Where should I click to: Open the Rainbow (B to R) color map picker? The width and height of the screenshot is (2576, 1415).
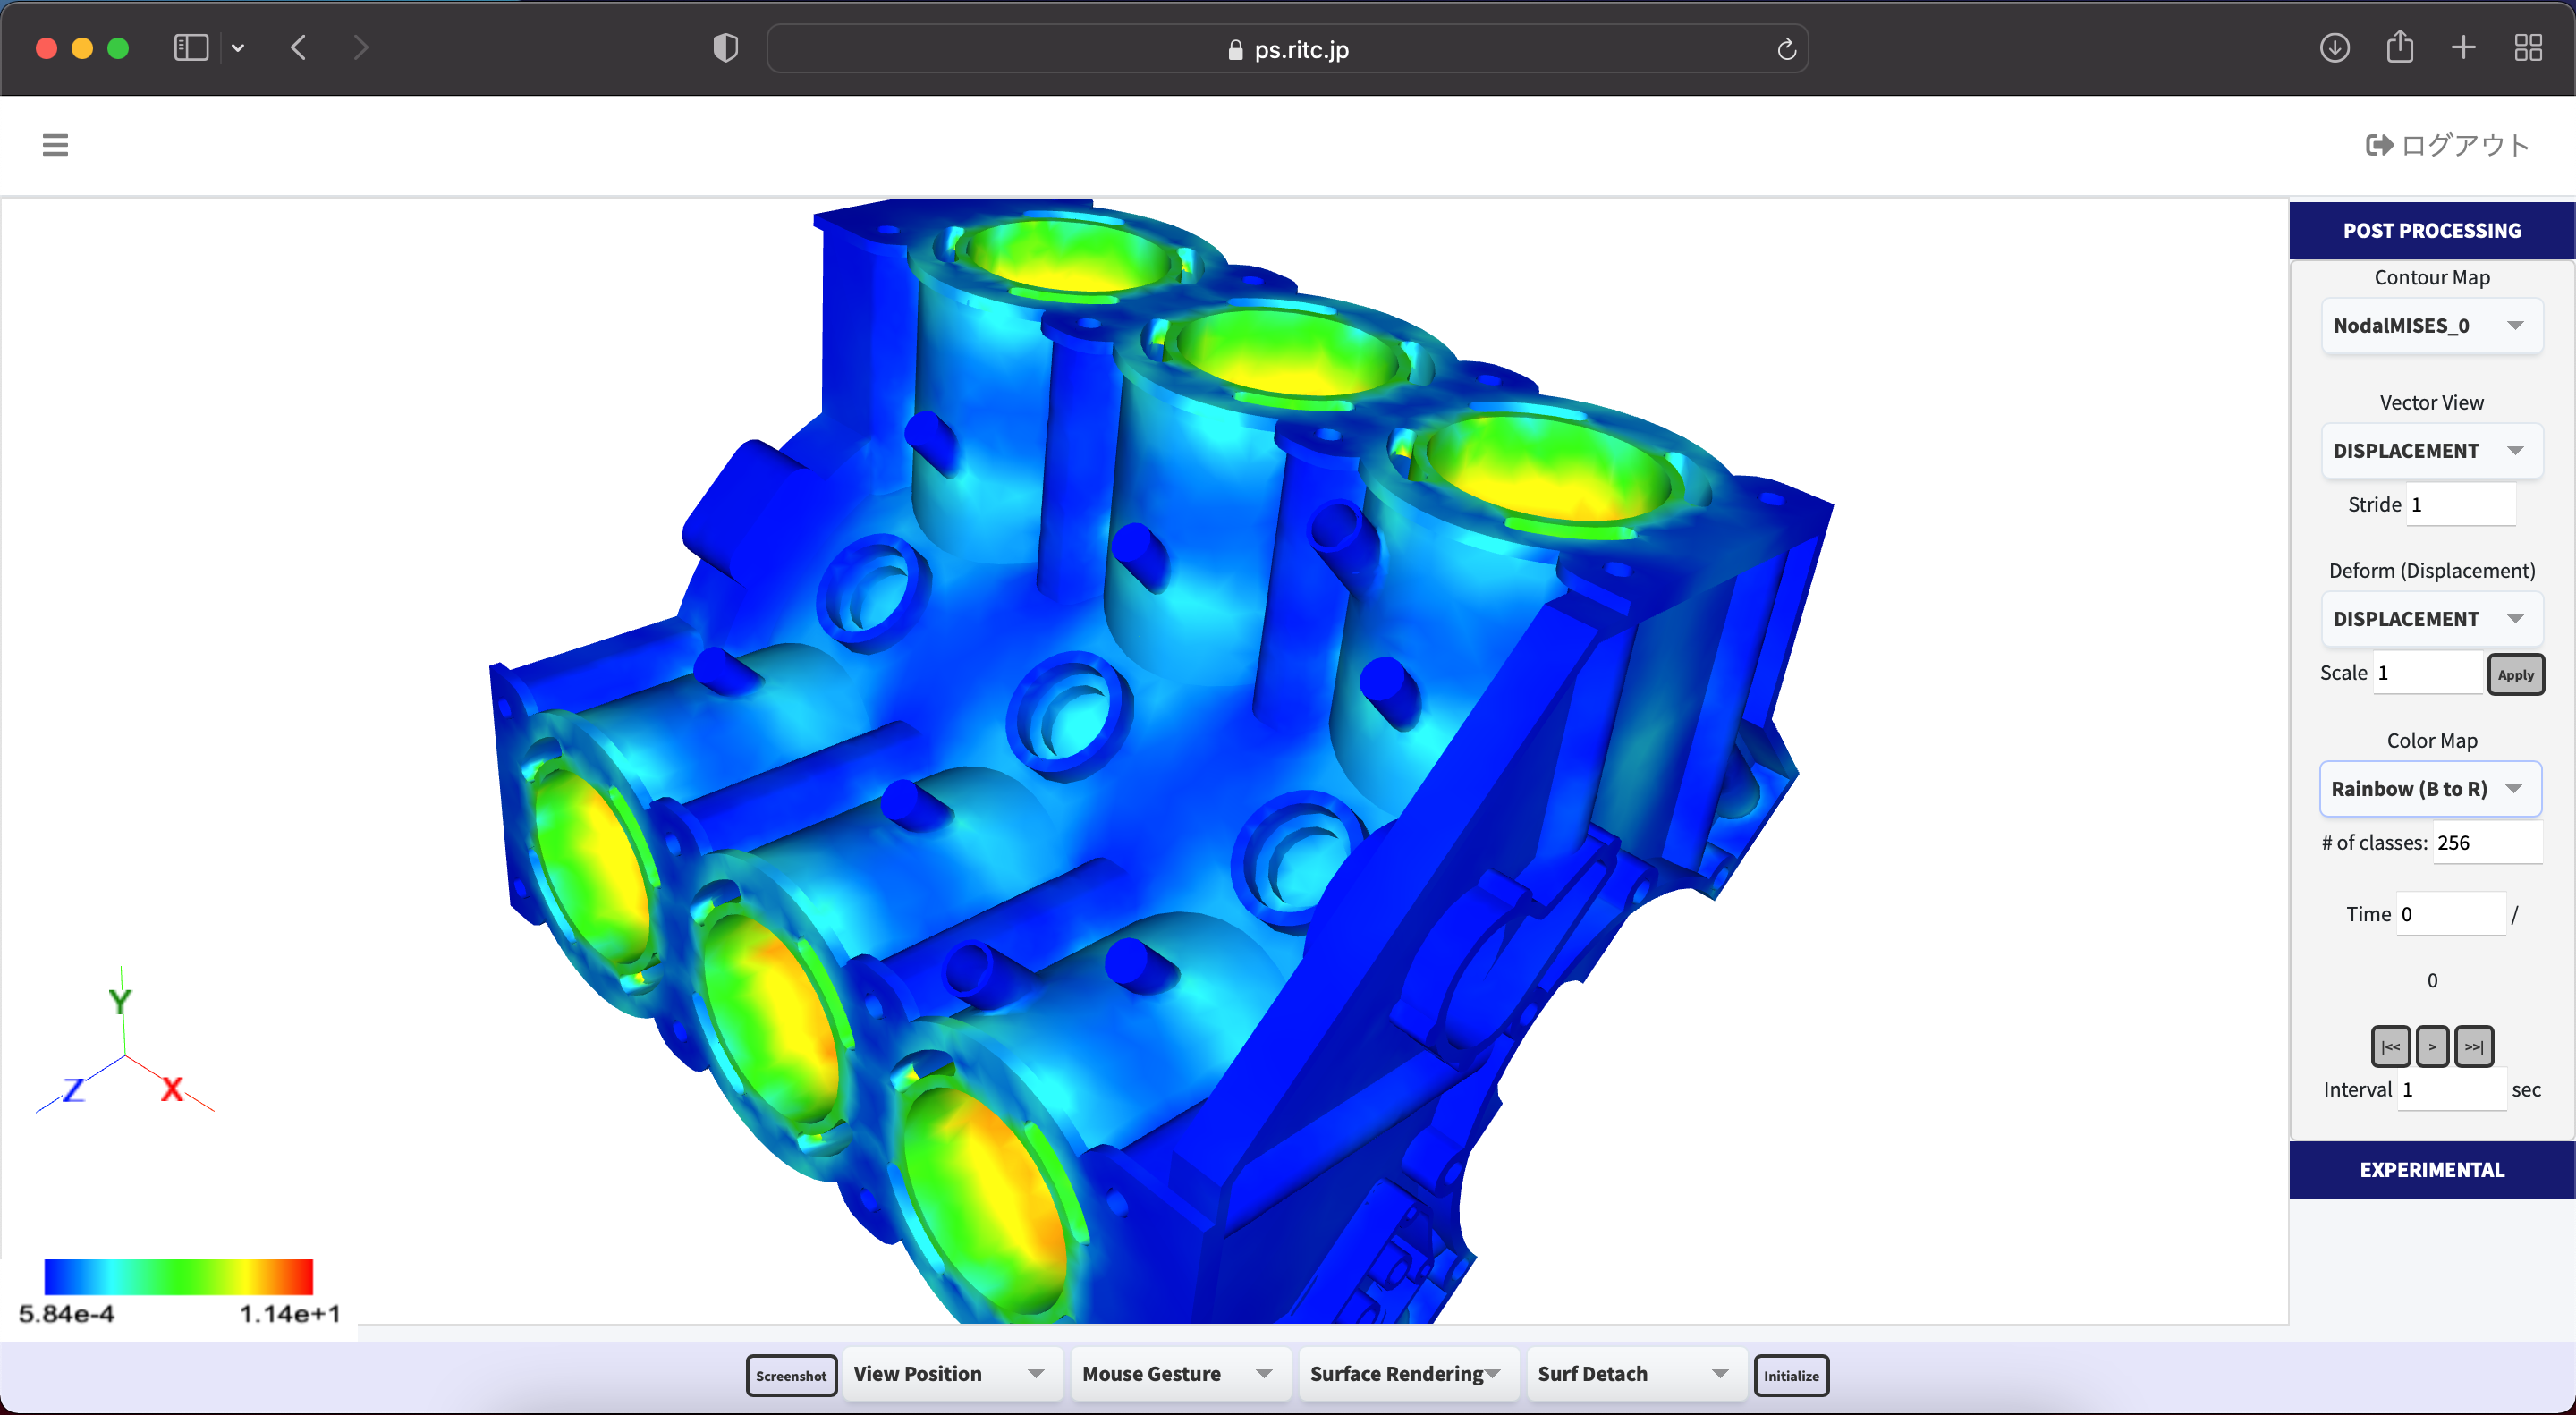click(x=2432, y=789)
